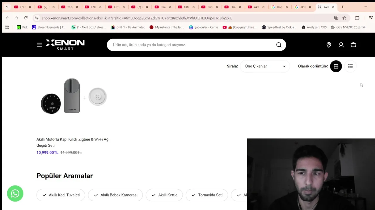Expand the Öne Çıkanlar sort dropdown
The image size is (375, 210).
[x=265, y=66]
